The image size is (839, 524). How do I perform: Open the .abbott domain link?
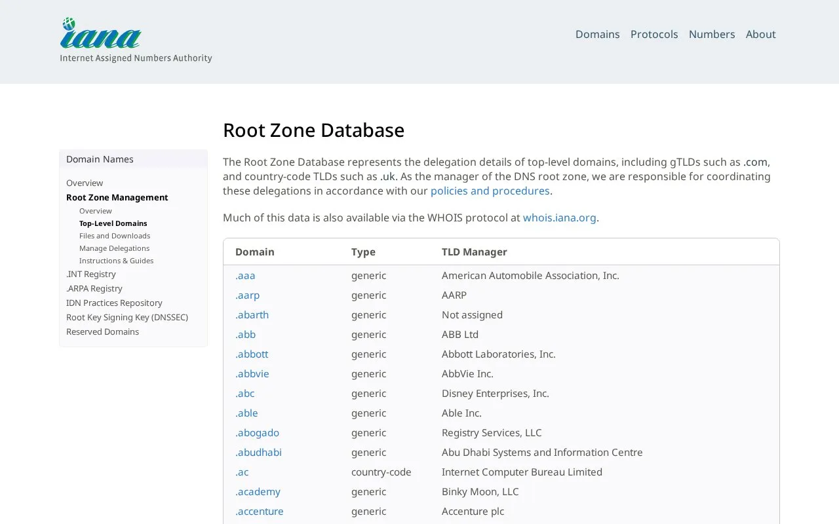pyautogui.click(x=252, y=354)
